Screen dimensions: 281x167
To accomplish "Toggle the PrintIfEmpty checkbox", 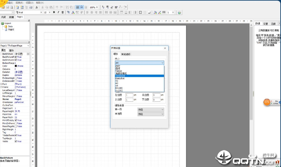I will [16, 120].
